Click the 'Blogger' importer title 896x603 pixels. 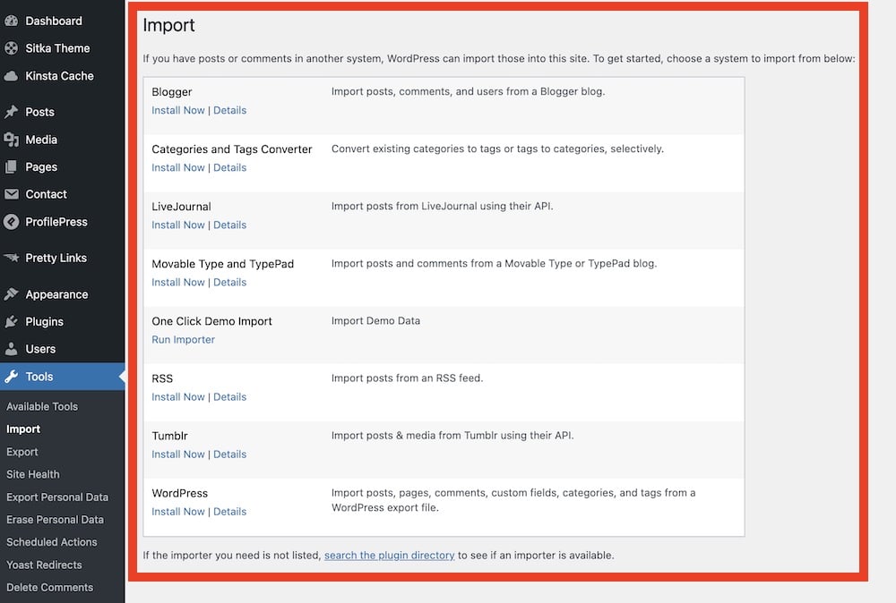click(171, 92)
